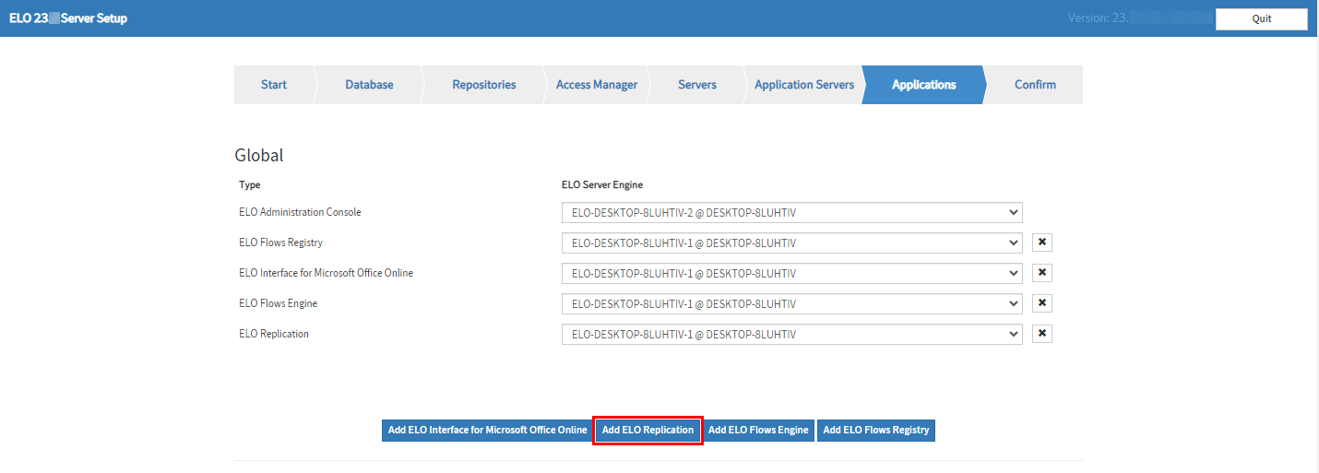Click the Add ELO Flows Engine button
Image resolution: width=1319 pixels, height=473 pixels.
pos(758,431)
